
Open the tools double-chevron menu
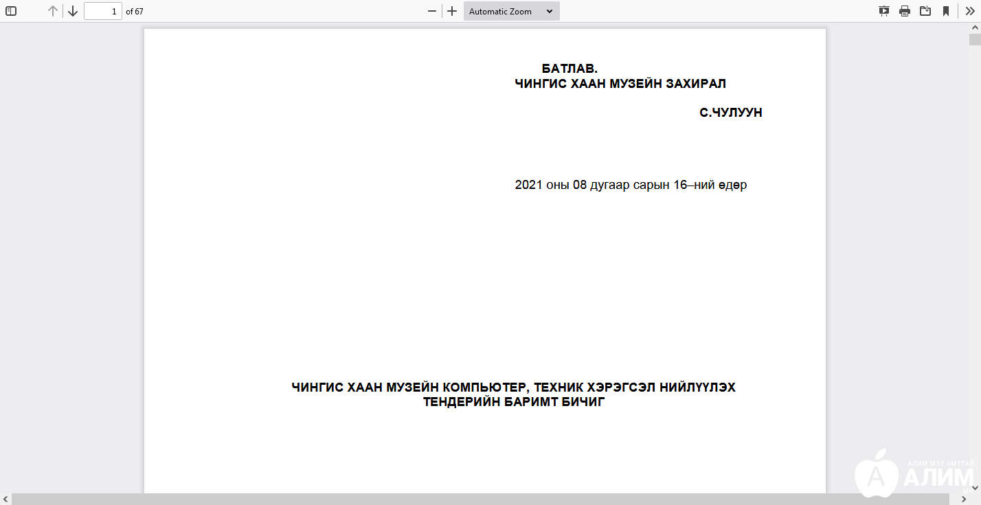(x=970, y=11)
